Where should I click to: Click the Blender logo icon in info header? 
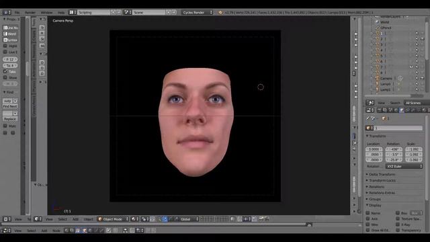click(x=220, y=12)
